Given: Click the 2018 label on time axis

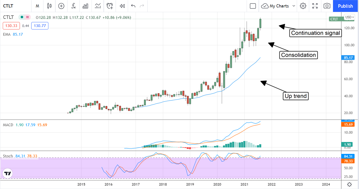Looking at the screenshot, I should click(x=163, y=185).
